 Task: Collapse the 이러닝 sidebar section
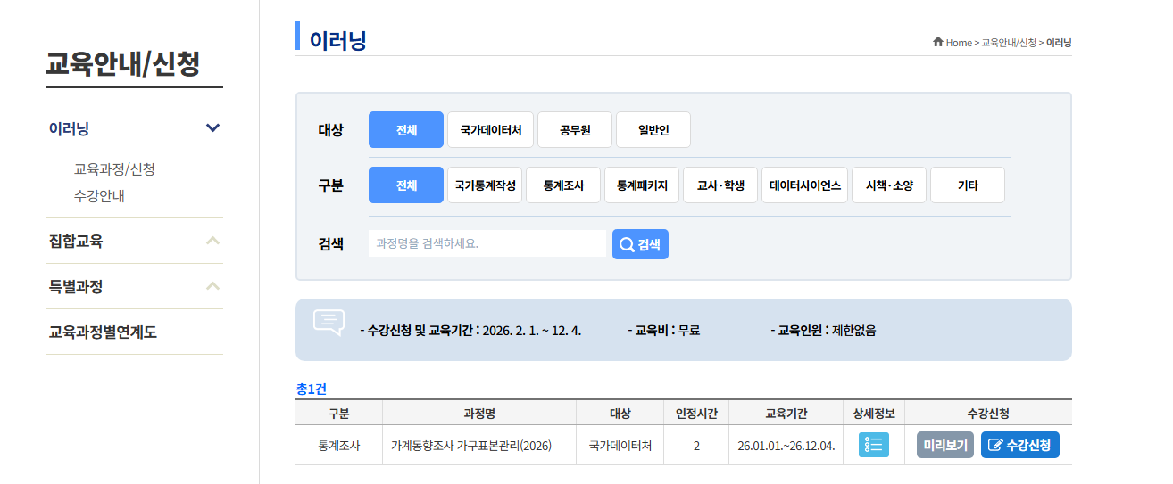[212, 128]
